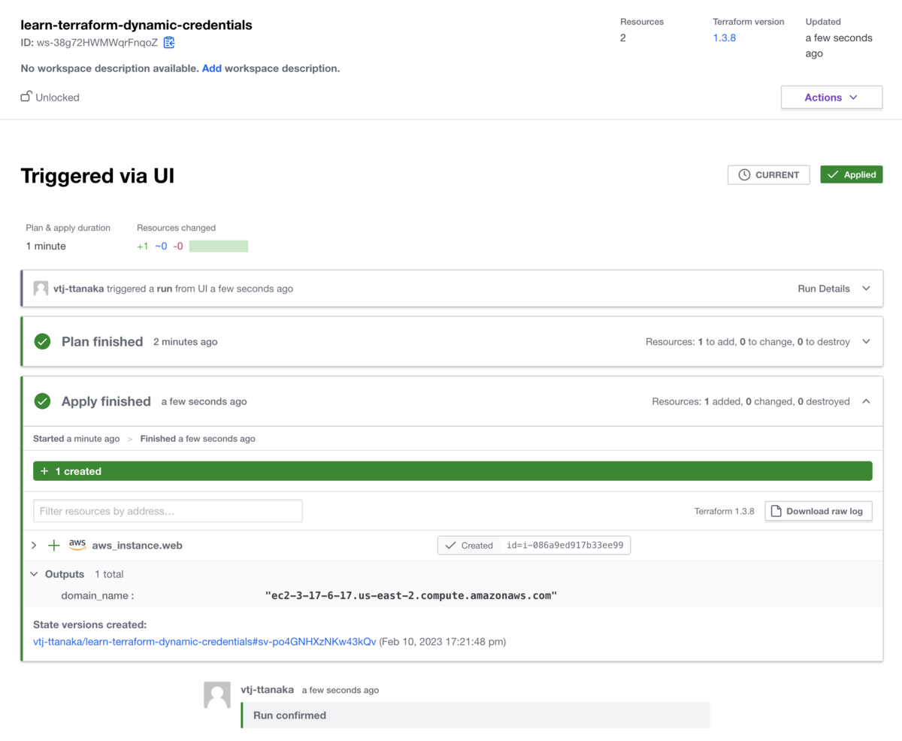This screenshot has width=902, height=741.
Task: Expand the Plan finished section chevron
Action: [x=866, y=341]
